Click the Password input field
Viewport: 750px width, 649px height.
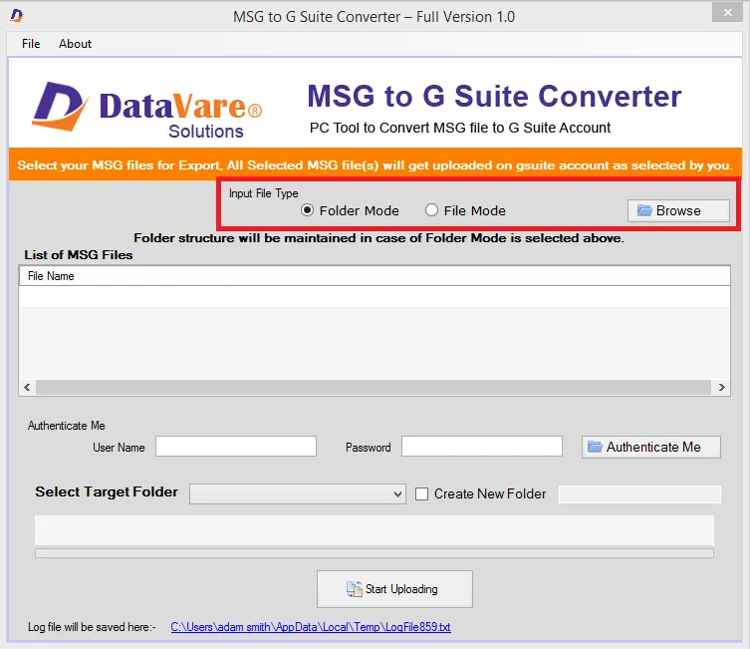[x=482, y=446]
